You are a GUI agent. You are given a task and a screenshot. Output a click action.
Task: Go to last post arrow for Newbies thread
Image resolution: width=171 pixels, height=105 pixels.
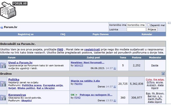tap(115, 68)
